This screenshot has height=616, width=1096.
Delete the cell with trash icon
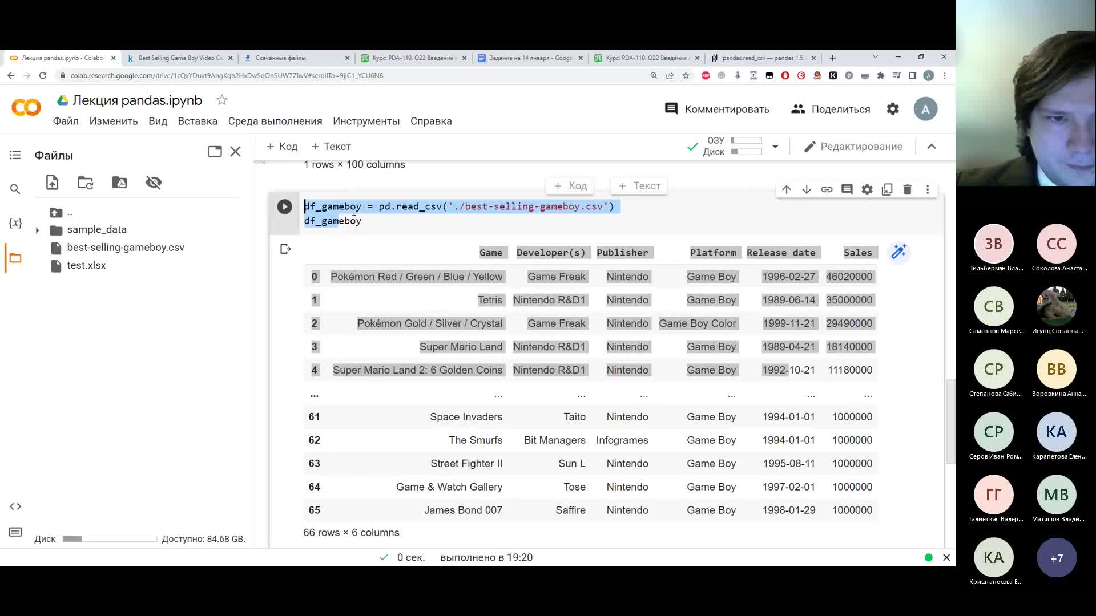(908, 189)
